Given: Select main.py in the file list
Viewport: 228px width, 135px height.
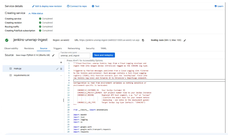Looking at the screenshot, I should coord(33,69).
